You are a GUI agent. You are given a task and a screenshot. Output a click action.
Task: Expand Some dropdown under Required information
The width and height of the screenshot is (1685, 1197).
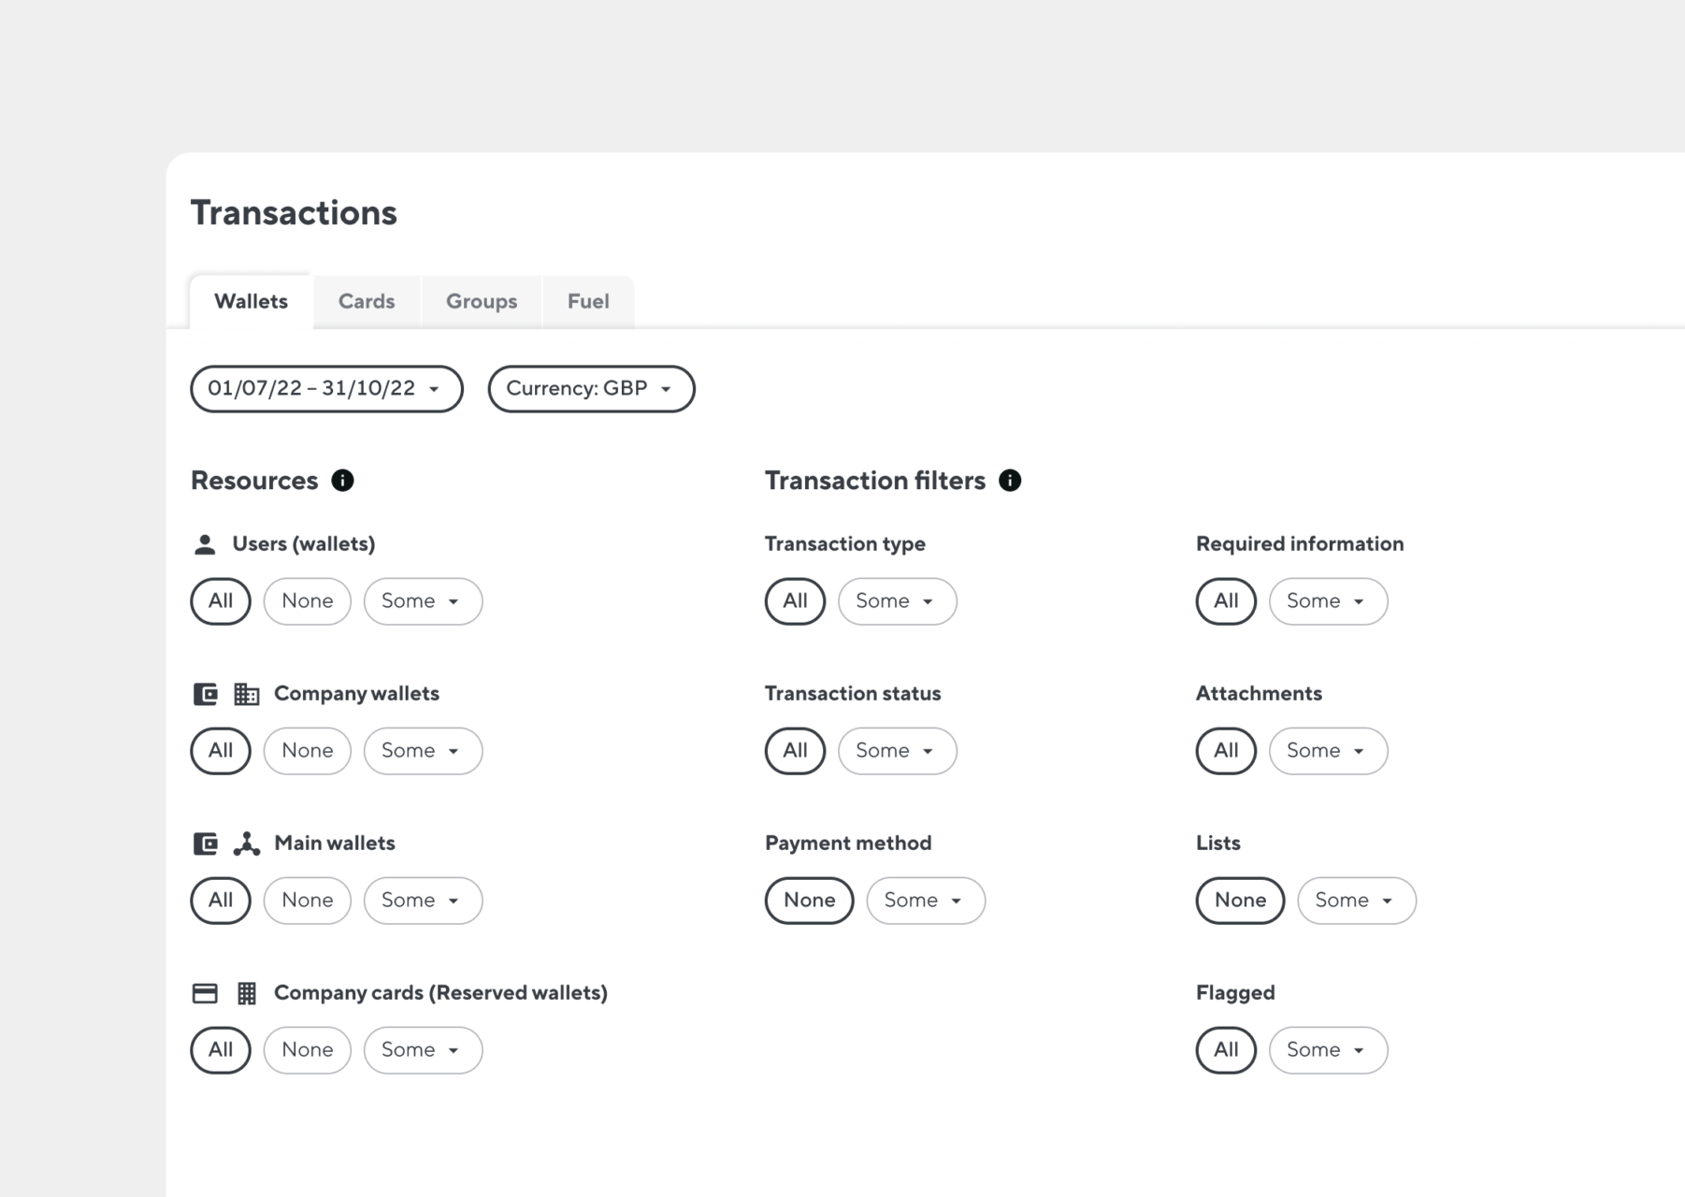tap(1329, 601)
